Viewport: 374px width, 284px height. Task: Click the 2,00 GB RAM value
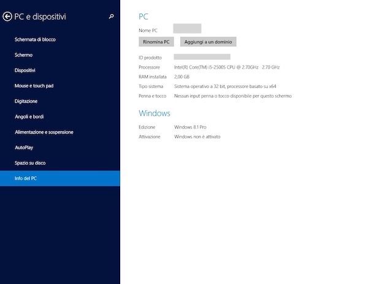(181, 77)
